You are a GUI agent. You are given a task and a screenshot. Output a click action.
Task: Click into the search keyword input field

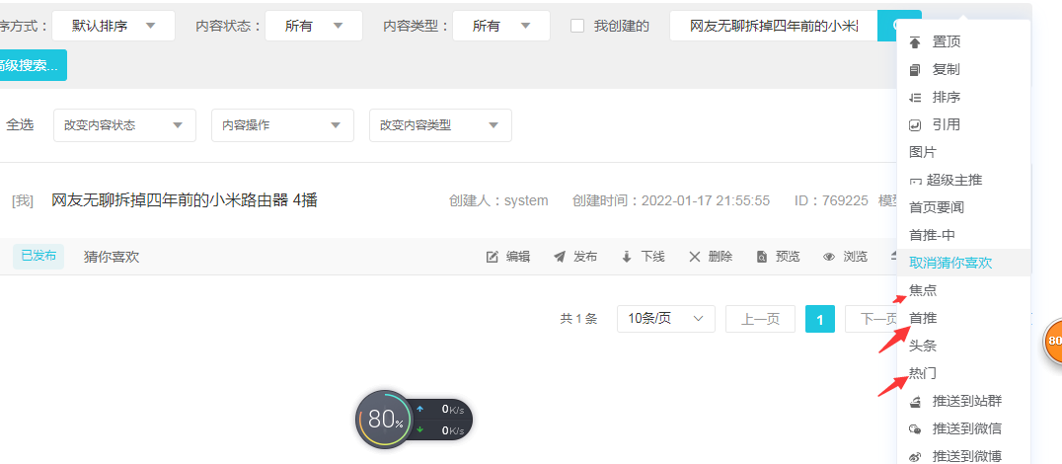774,26
